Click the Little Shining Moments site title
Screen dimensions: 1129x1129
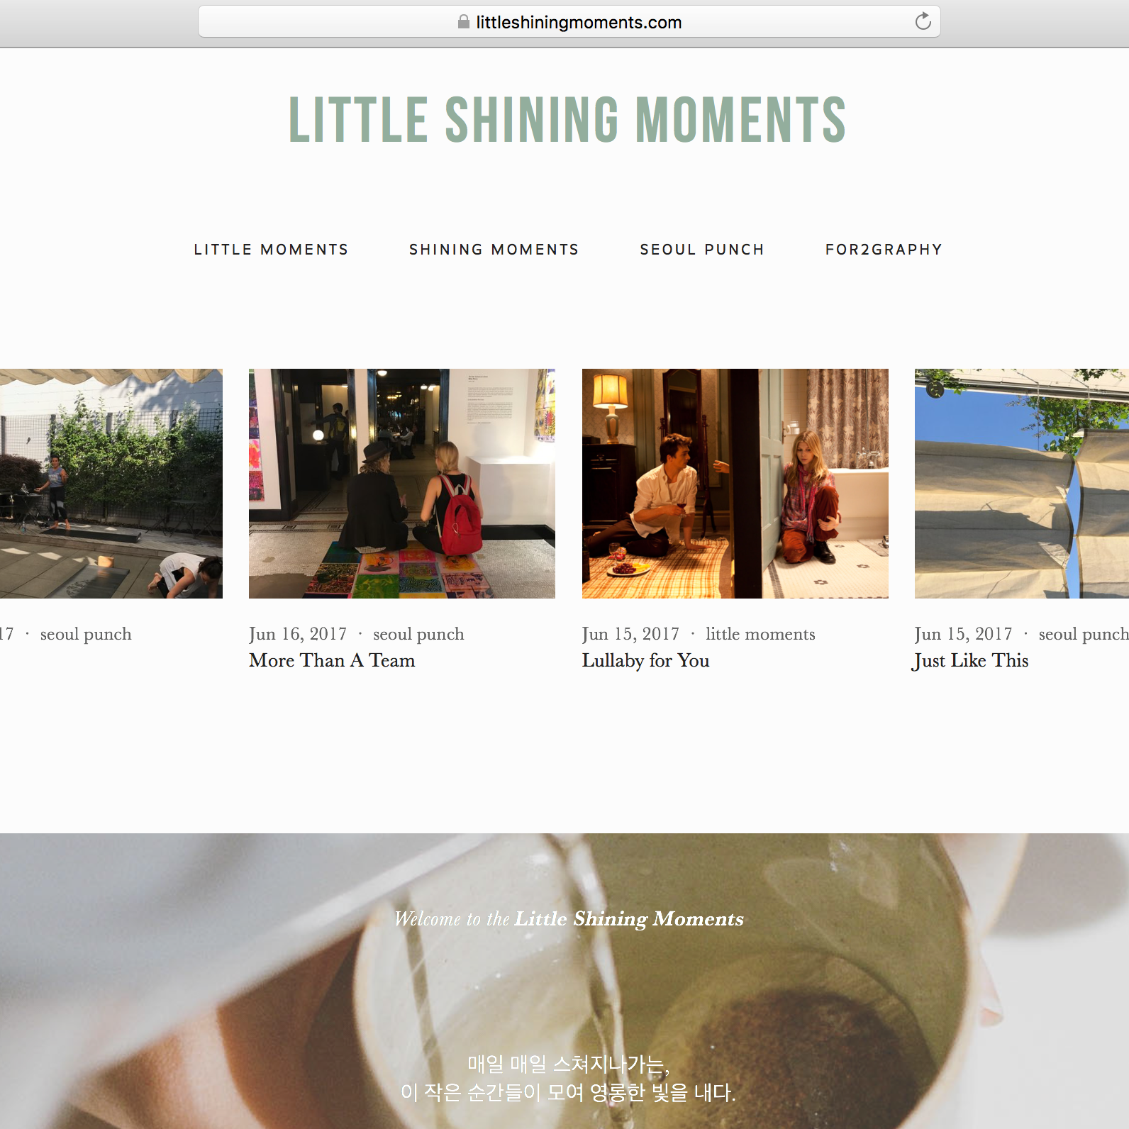(567, 120)
